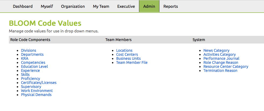Click the Role Code Components column header
Image resolution: width=264 pixels, height=111 pixels.
[30, 40]
